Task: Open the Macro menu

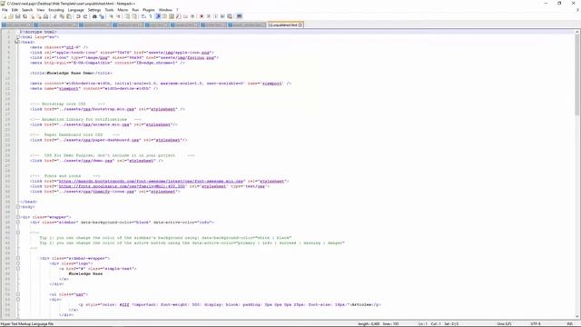Action: click(123, 10)
